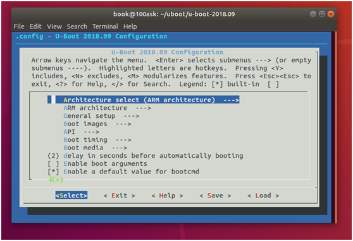Open the File menu
This screenshot has width=353, height=241.
point(19,26)
